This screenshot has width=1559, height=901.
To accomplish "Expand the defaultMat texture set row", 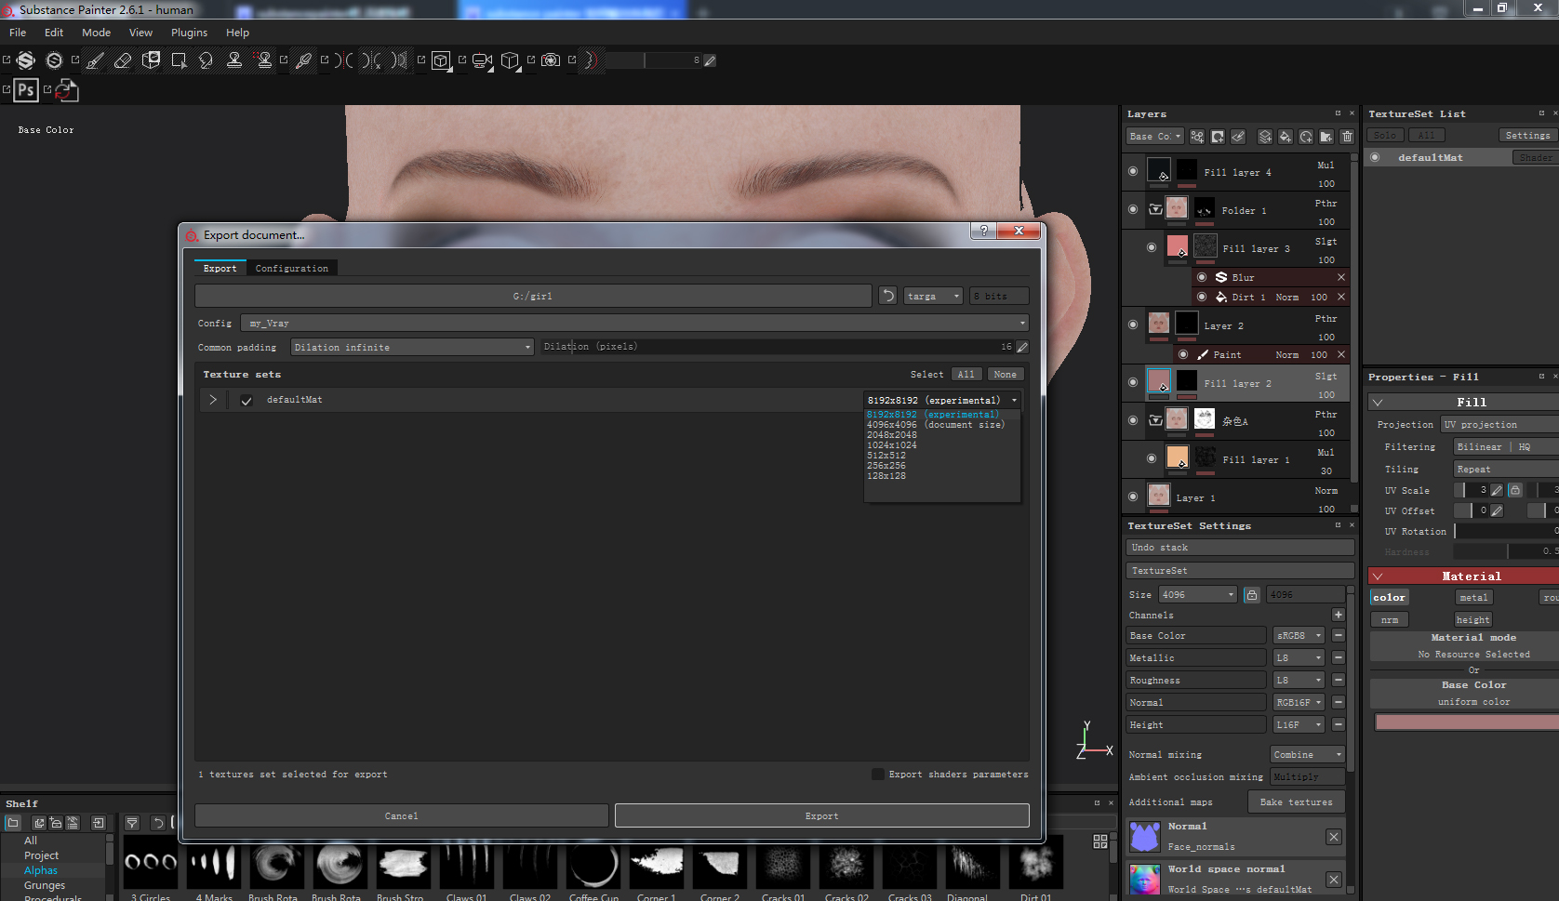I will (213, 400).
